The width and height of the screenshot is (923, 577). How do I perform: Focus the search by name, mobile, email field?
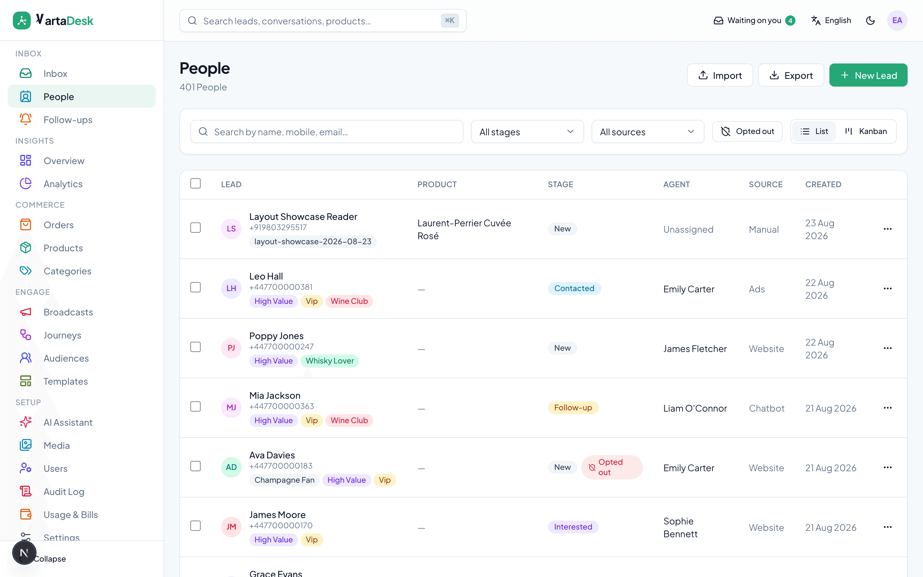327,132
